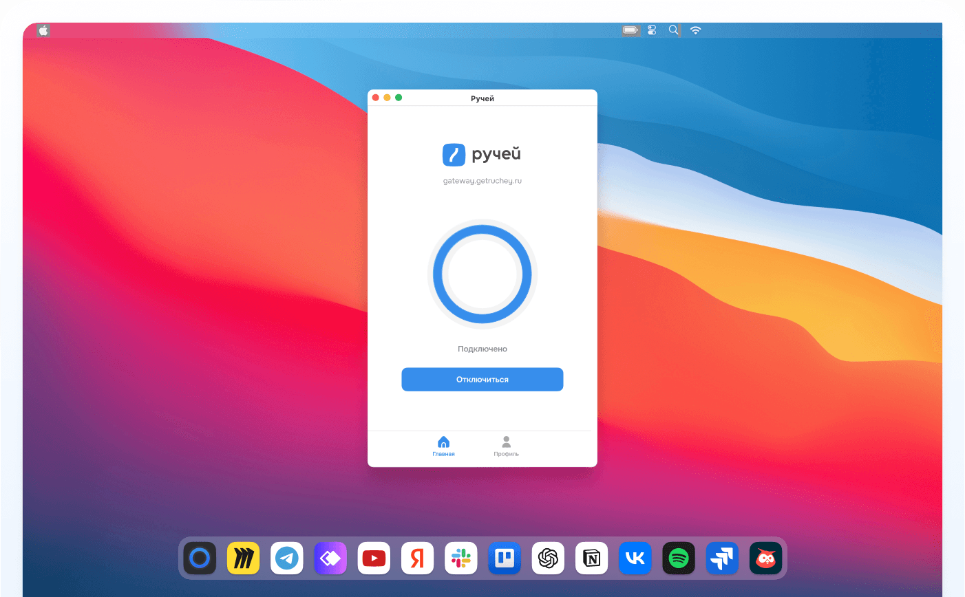The image size is (965, 597).
Task: Select the Главная tab
Action: click(x=444, y=446)
